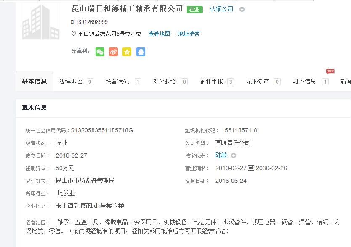Click the 地址搜索 link

point(189,34)
